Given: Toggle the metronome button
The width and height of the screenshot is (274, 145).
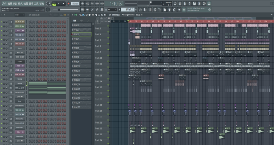Looking at the screenshot, I should tap(82, 3).
